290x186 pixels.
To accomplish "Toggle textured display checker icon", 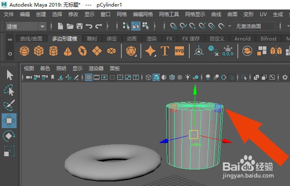I will point(180,77).
